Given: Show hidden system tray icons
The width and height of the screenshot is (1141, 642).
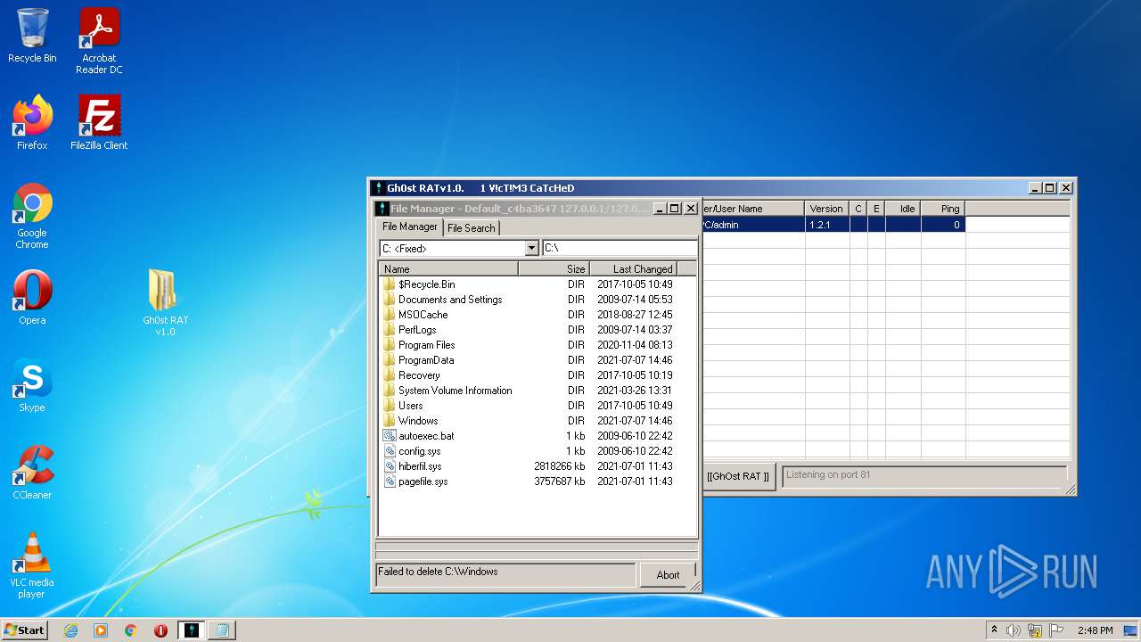Looking at the screenshot, I should (x=994, y=630).
